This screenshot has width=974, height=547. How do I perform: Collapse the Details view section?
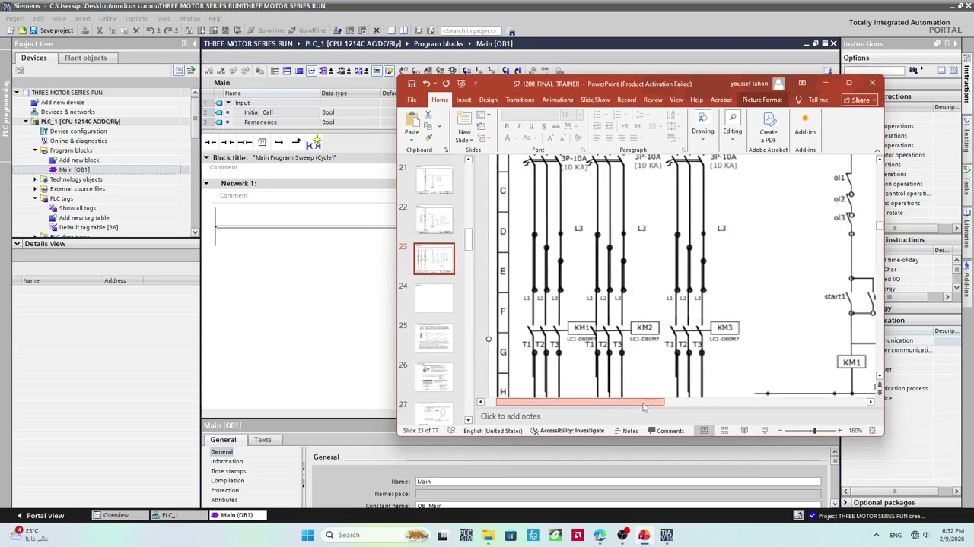[17, 244]
